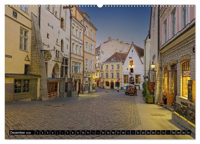Select day 31 at the strip's end
This screenshot has height=144, width=200.
click(188, 133)
